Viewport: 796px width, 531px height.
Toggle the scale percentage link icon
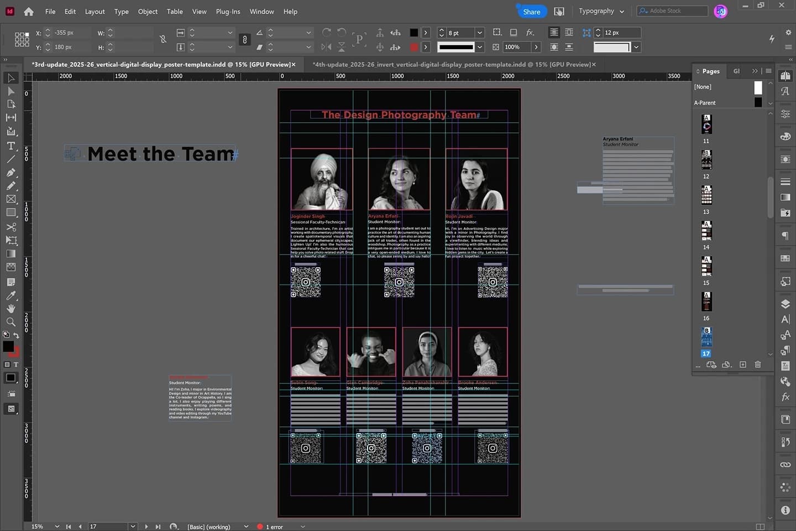(245, 40)
